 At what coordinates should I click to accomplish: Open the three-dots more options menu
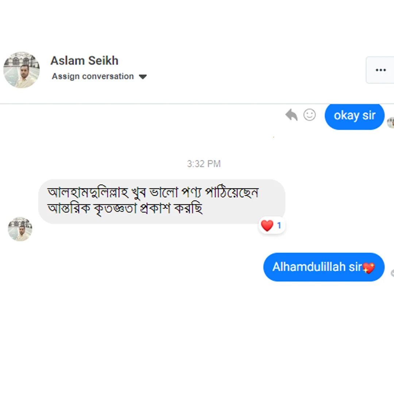coord(381,70)
